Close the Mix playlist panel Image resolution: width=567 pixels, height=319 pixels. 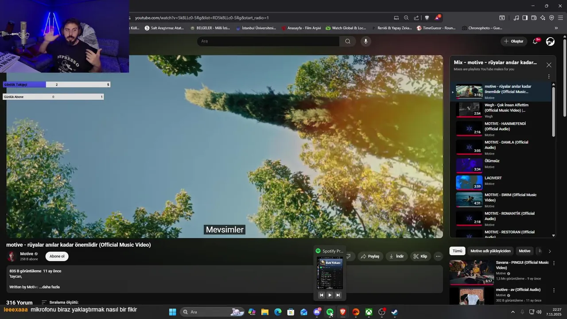click(x=549, y=65)
